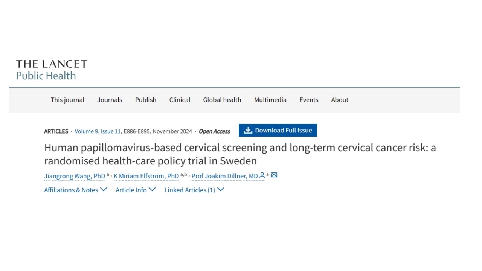This screenshot has height=271, width=482.
Task: Open author Jiangrong Wang, PhD link
Action: [x=75, y=176]
